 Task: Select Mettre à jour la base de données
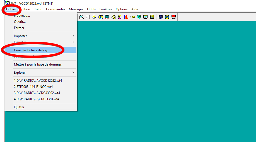(41, 64)
